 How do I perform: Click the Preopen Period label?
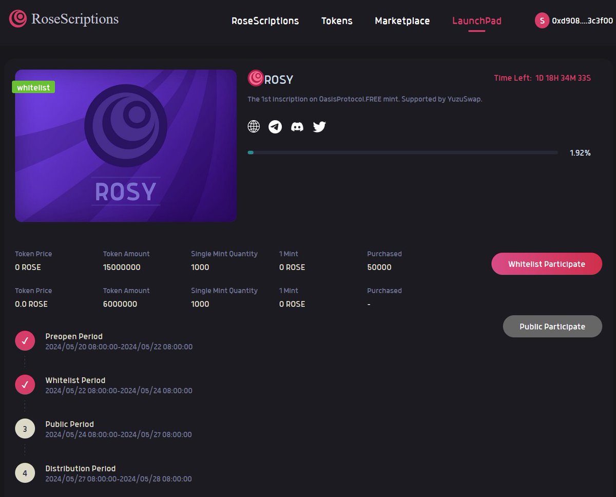coord(74,336)
